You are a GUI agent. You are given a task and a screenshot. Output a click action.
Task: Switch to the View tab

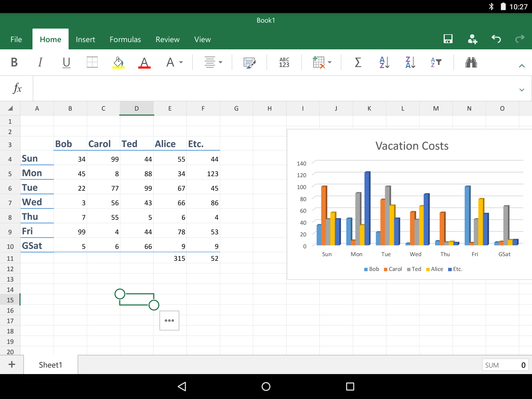coord(202,39)
